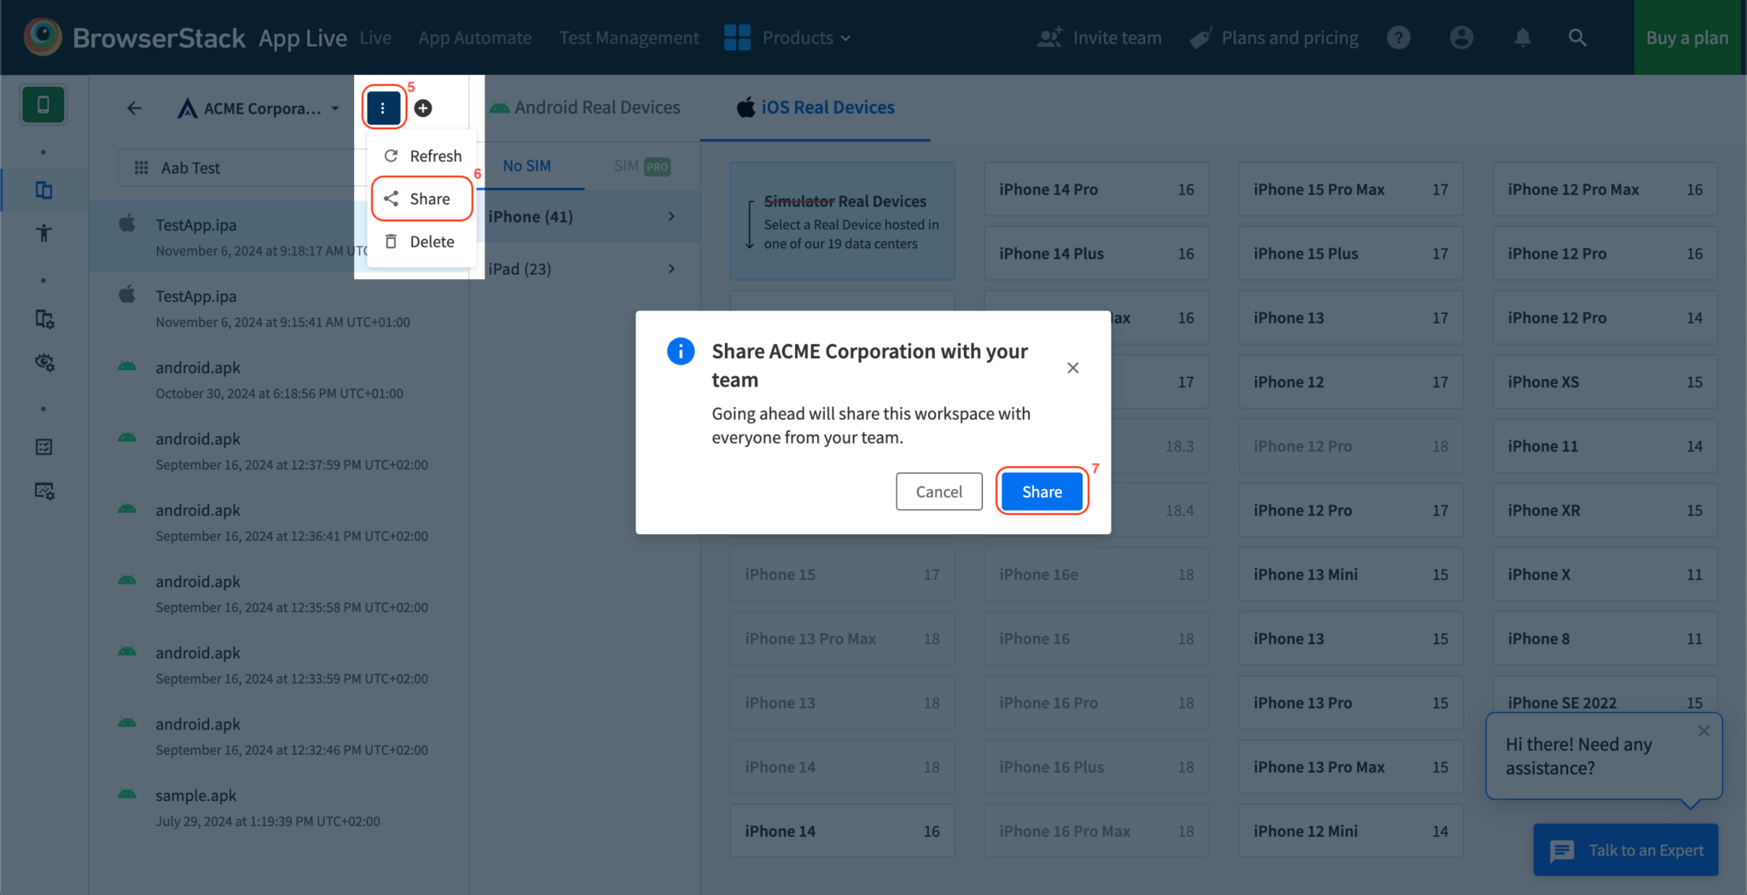
Task: Confirm with the blue Share button
Action: click(1042, 491)
